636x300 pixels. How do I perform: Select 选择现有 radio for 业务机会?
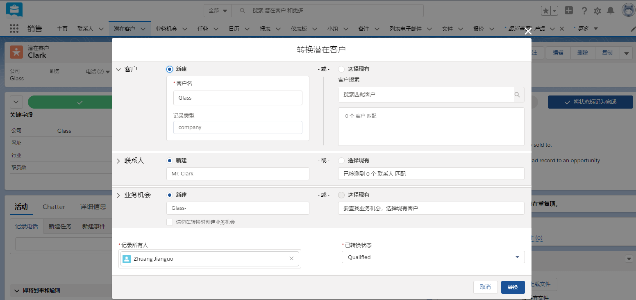click(x=341, y=195)
